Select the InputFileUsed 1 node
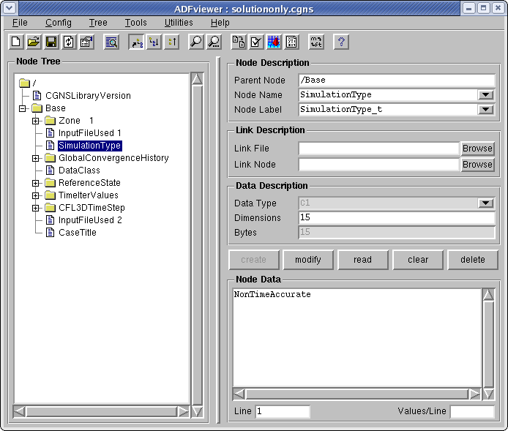Image resolution: width=508 pixels, height=431 pixels. (x=90, y=133)
